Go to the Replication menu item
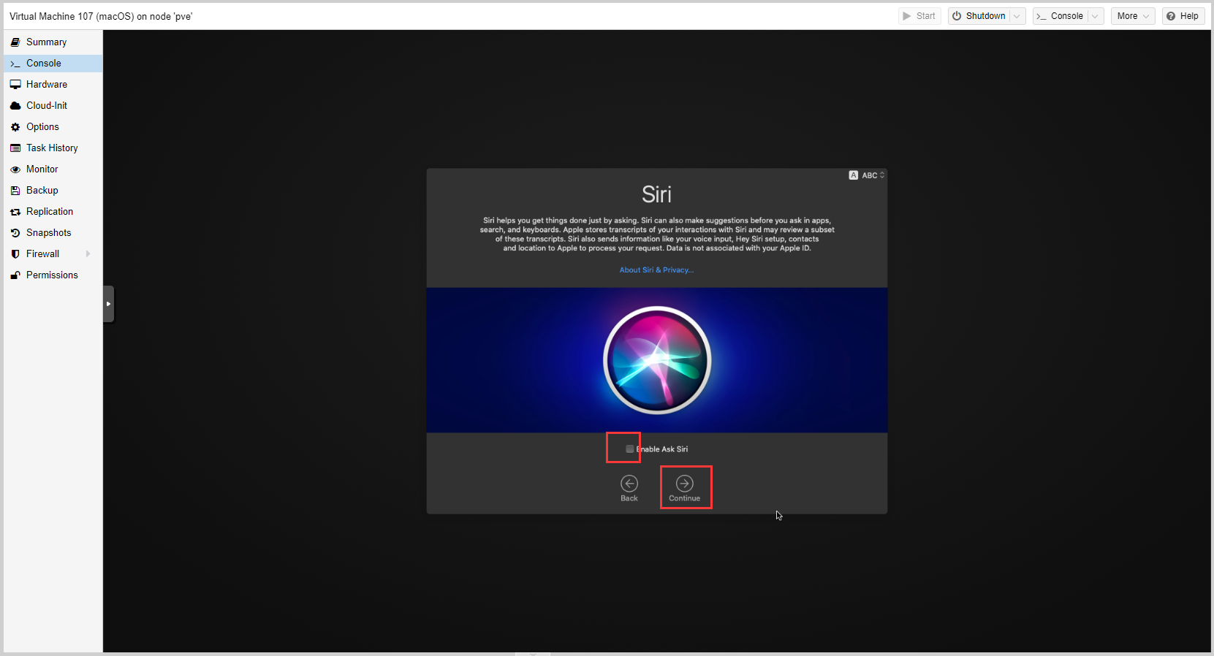The image size is (1214, 656). [x=50, y=212]
